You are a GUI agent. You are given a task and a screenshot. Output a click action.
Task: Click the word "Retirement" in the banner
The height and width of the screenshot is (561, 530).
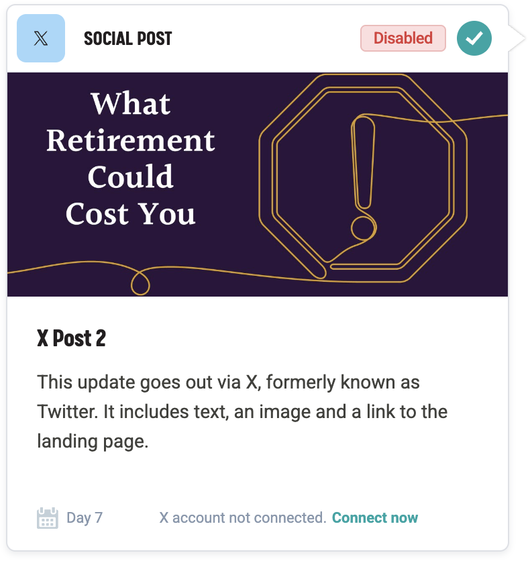131,141
